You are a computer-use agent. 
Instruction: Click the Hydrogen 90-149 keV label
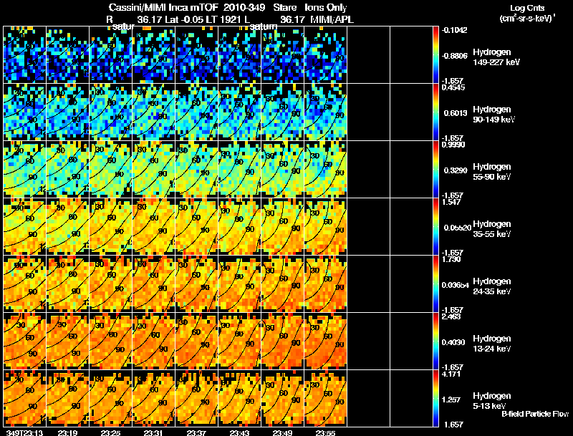click(x=493, y=115)
